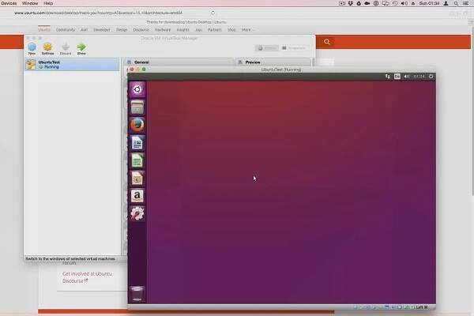Open the Files manager in the launcher
Image resolution: width=474 pixels, height=316 pixels.
(137, 107)
